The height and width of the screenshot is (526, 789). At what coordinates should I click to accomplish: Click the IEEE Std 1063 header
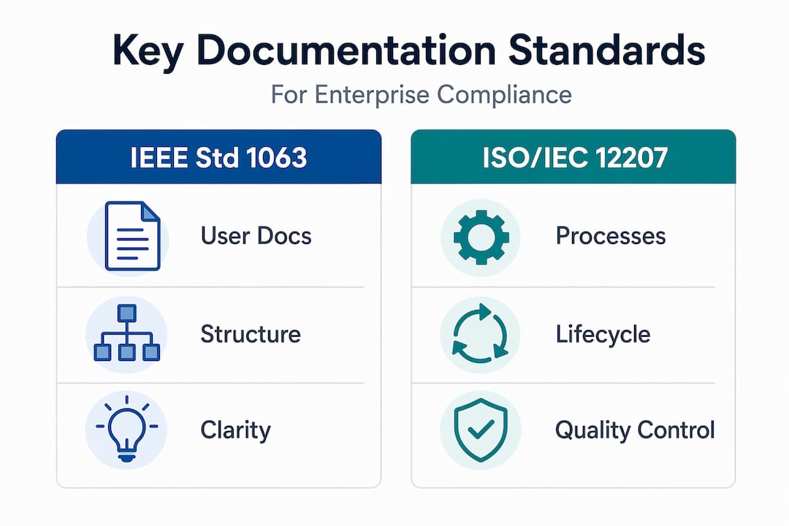point(219,157)
